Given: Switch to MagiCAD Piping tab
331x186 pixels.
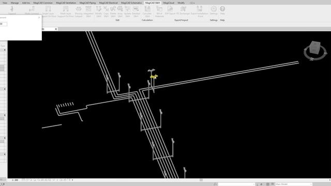Looking at the screenshot, I should (x=87, y=3).
